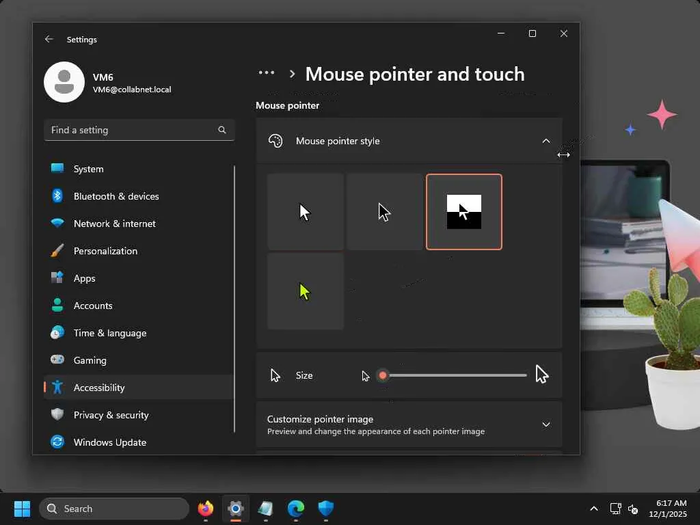Click the Windows Update sync icon

click(57, 442)
